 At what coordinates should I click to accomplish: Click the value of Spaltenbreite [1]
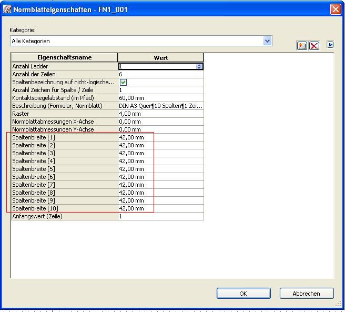[161, 137]
